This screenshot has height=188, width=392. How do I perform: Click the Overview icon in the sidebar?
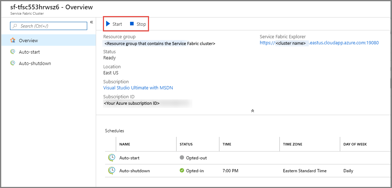(x=13, y=40)
